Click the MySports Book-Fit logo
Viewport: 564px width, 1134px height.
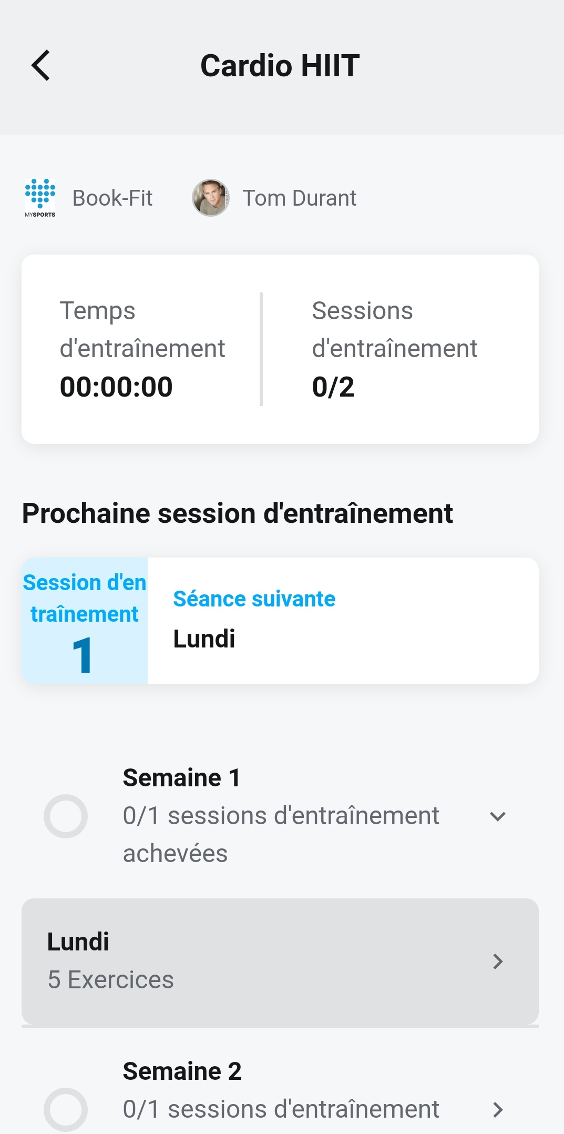[x=40, y=198]
